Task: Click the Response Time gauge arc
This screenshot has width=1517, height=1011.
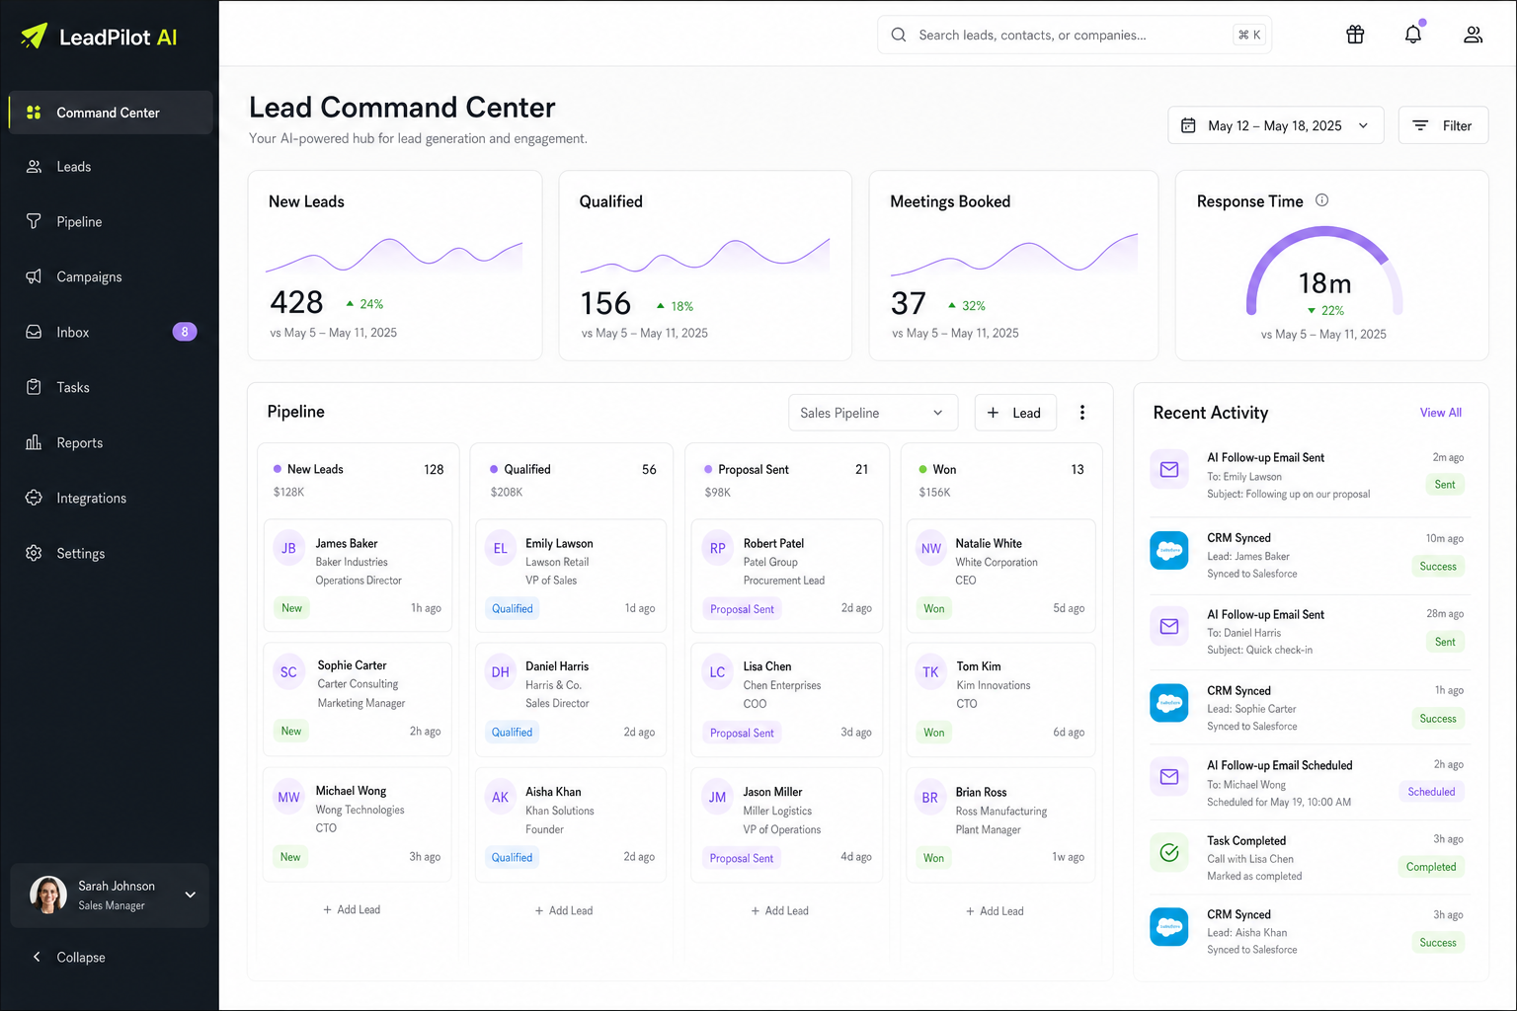Action: pyautogui.click(x=1324, y=269)
